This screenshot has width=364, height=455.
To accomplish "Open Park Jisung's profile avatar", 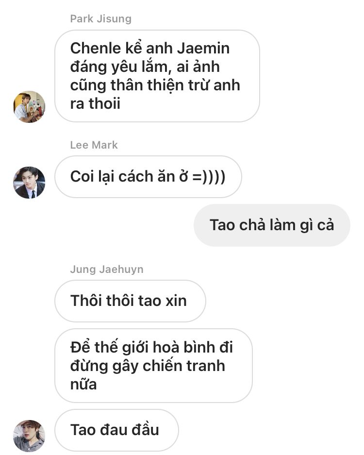I will click(x=29, y=106).
